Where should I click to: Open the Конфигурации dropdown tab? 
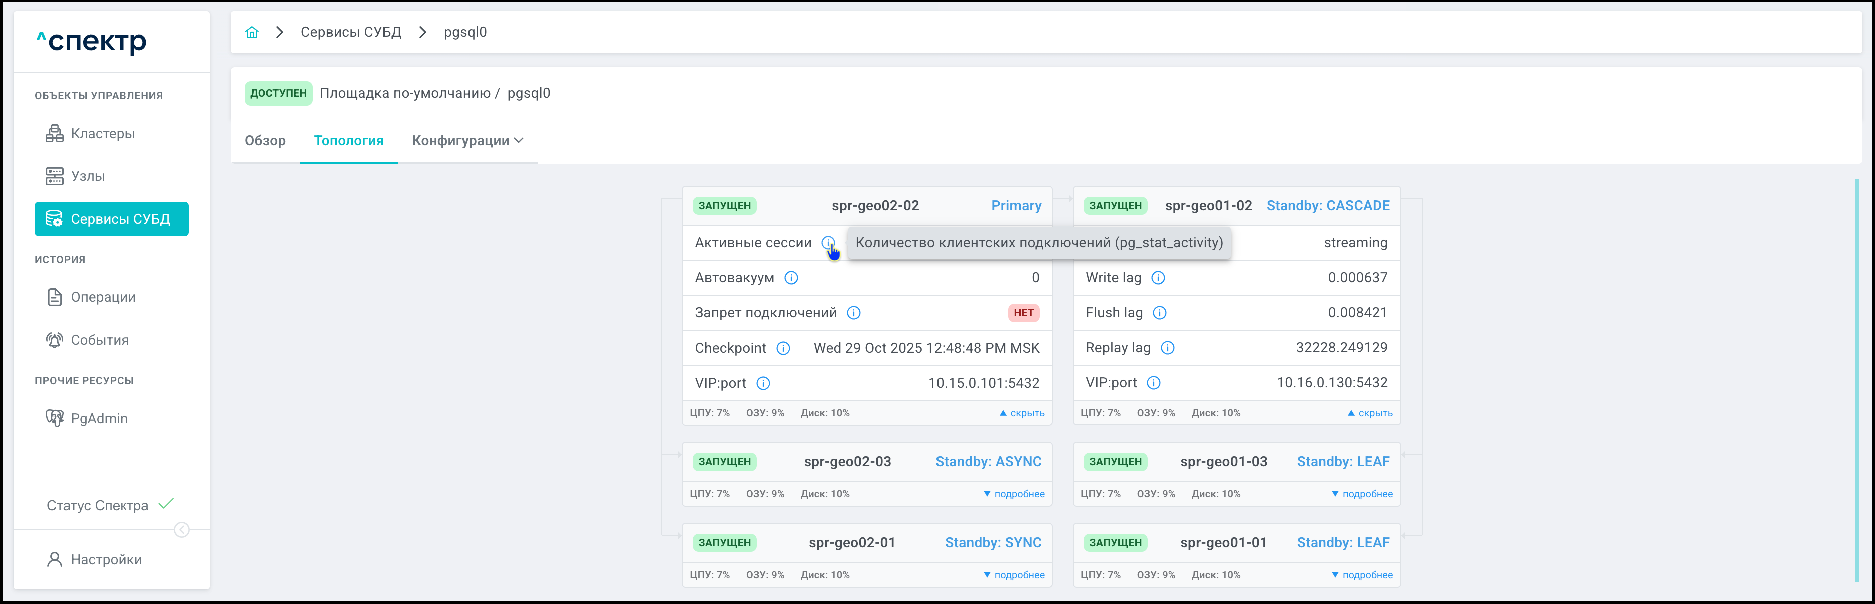(x=467, y=141)
